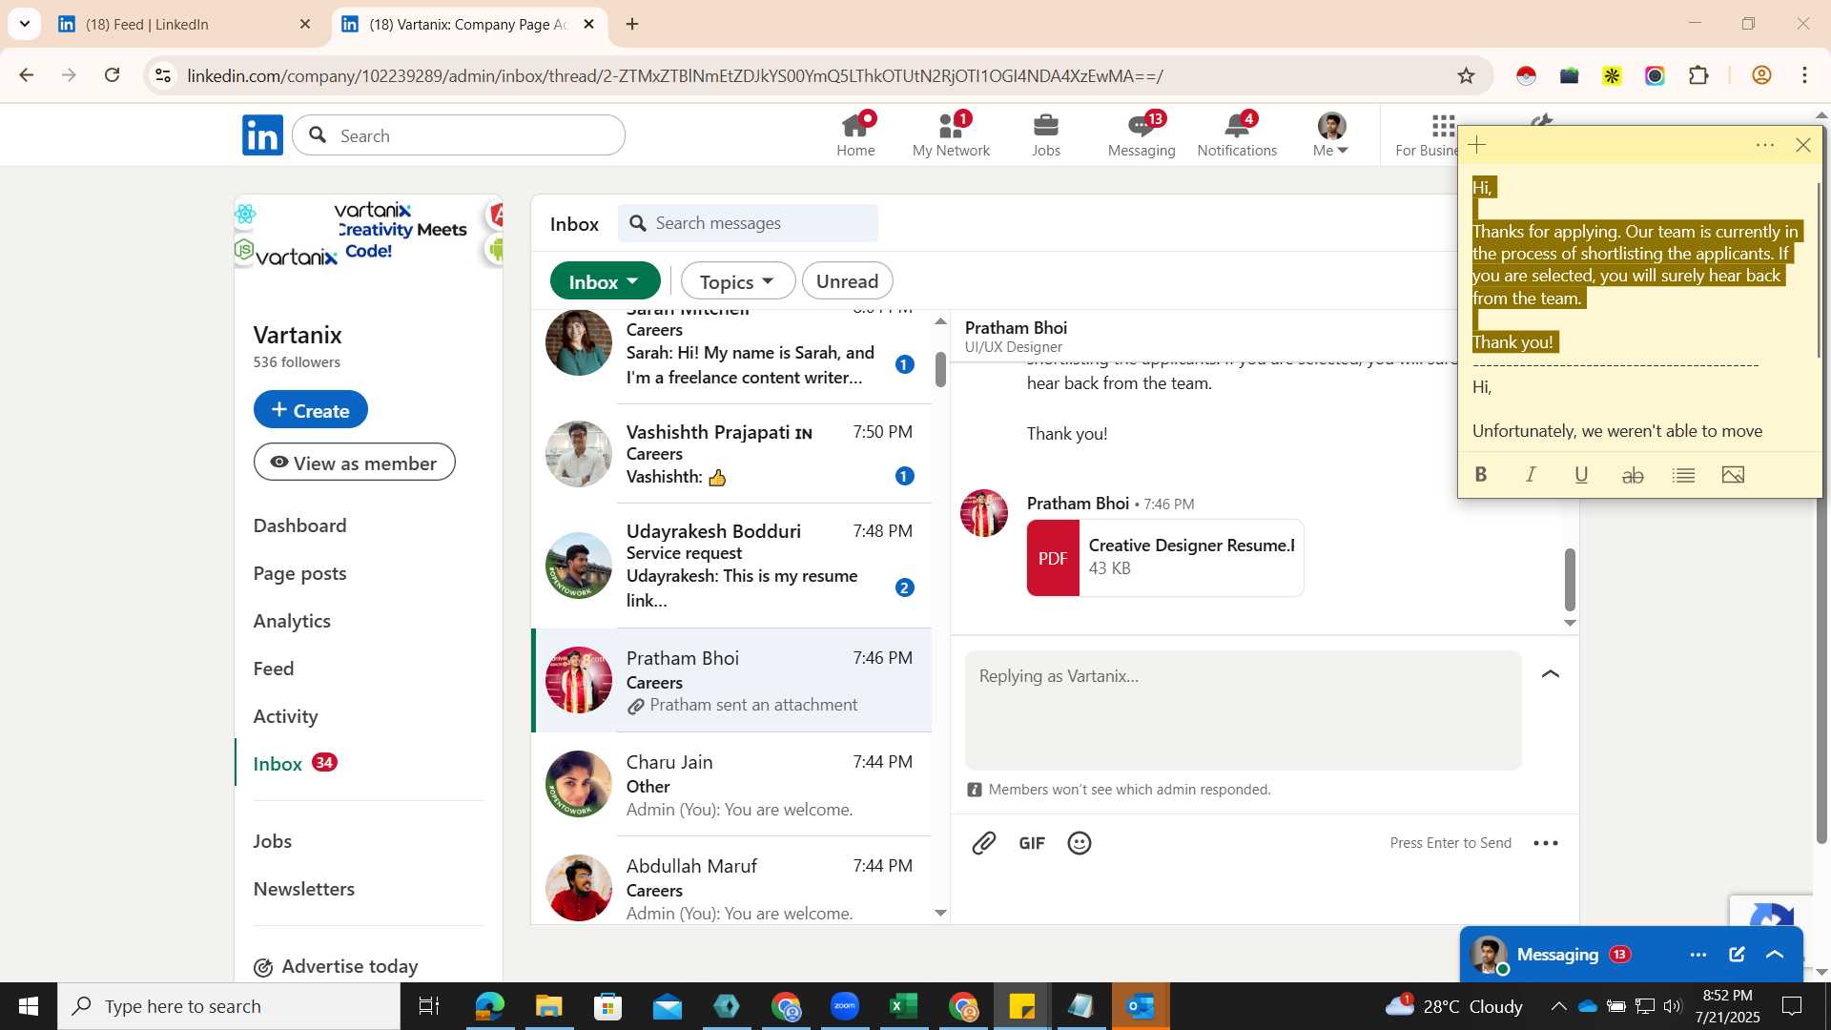Attach a file using the paperclip icon
Image resolution: width=1831 pixels, height=1030 pixels.
[x=984, y=843]
